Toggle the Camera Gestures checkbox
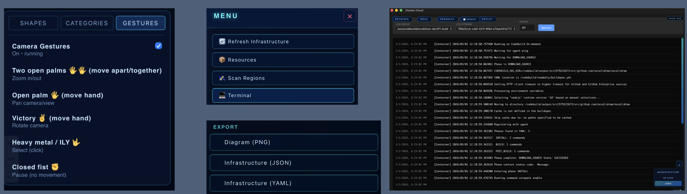687x194 pixels. pos(158,46)
